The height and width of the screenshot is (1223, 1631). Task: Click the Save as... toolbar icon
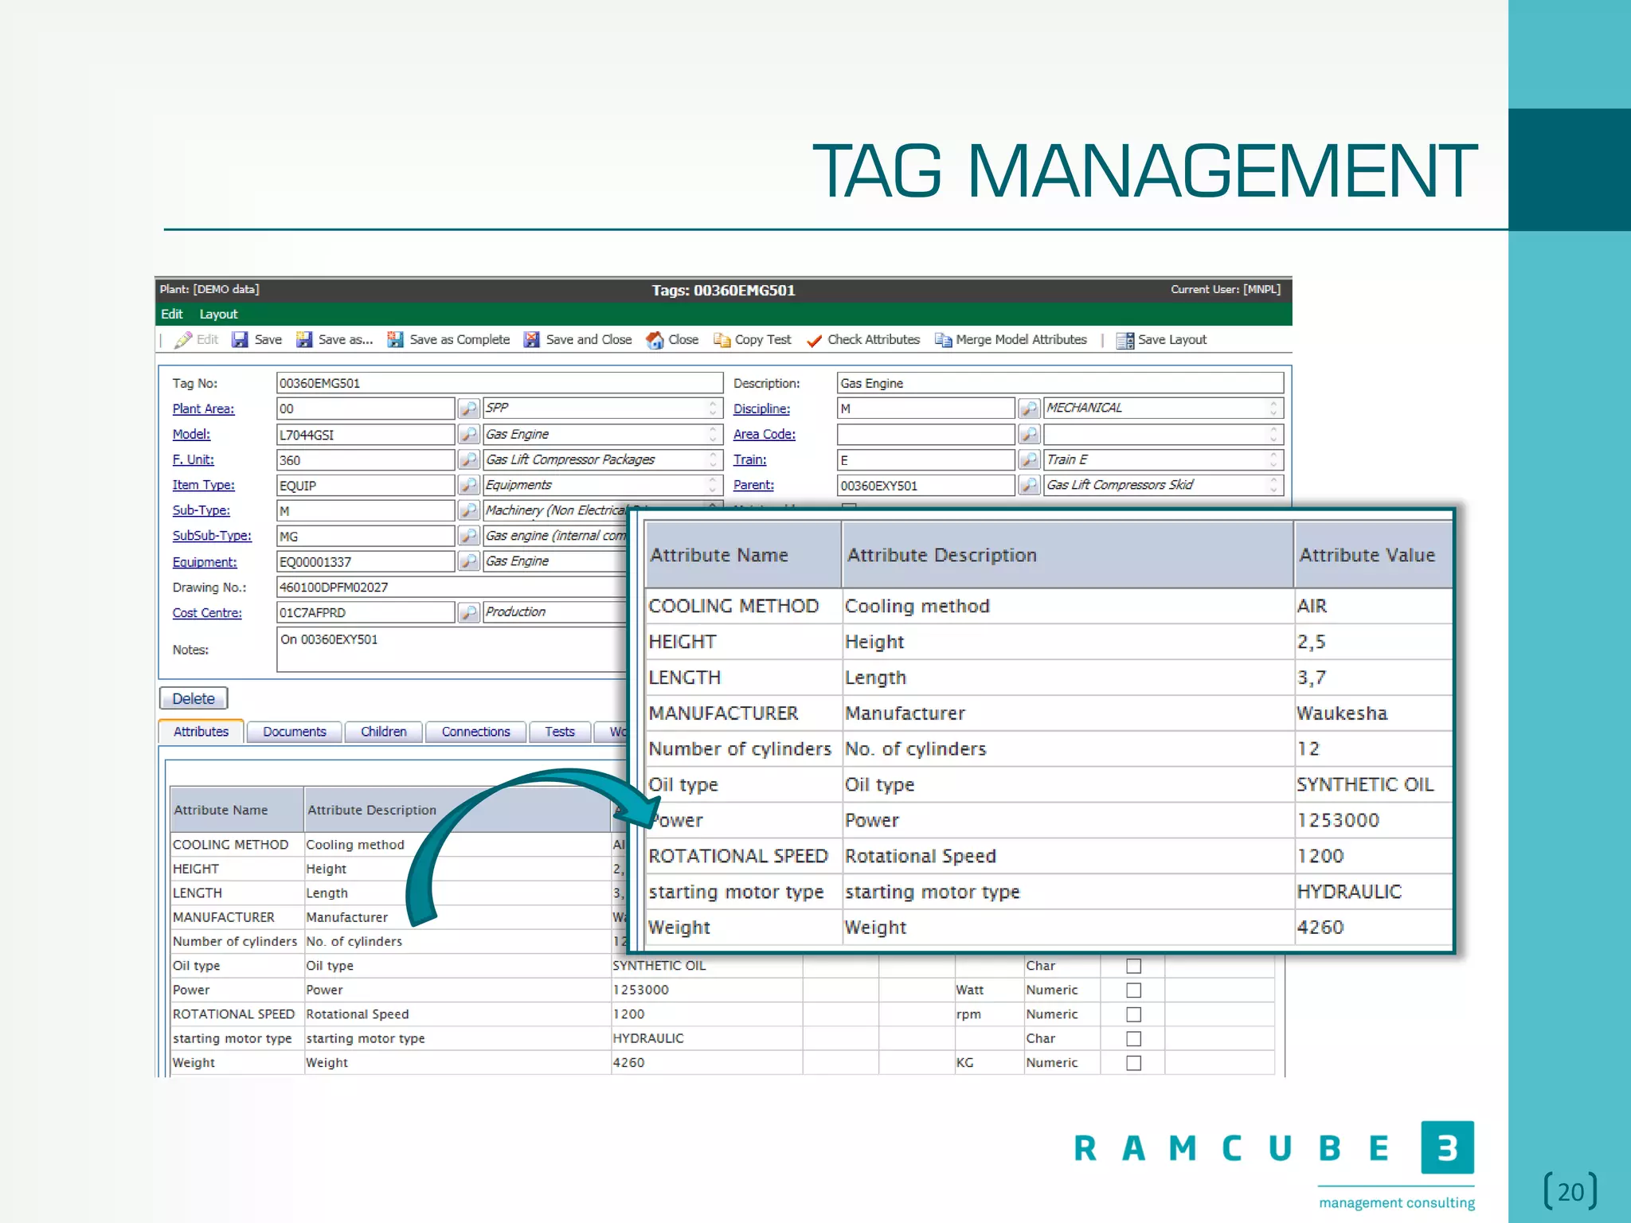[x=304, y=340]
